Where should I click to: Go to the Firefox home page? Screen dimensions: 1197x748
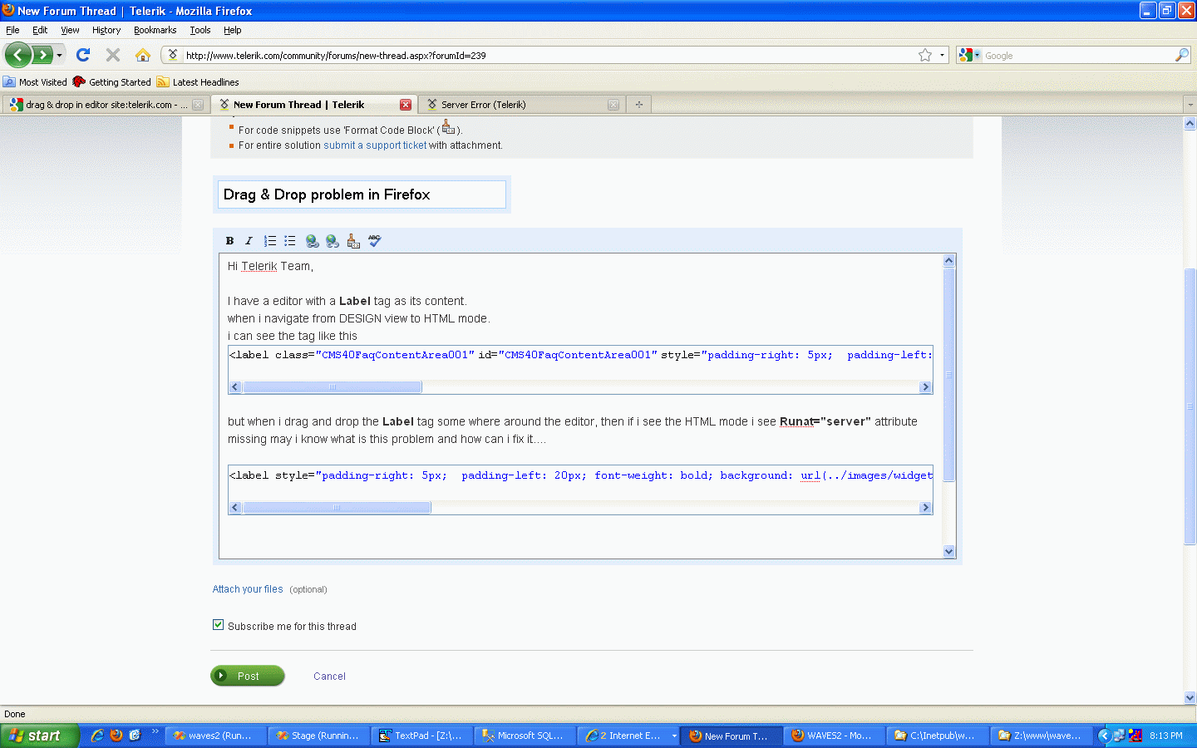pyautogui.click(x=143, y=55)
